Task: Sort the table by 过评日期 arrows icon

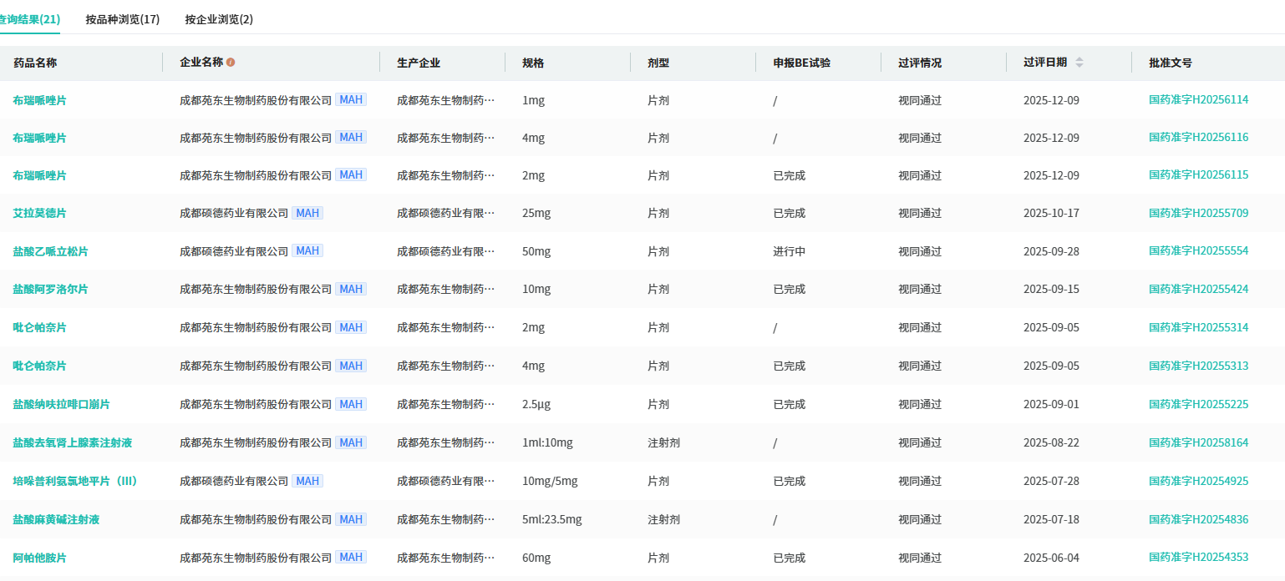Action: tap(1079, 63)
